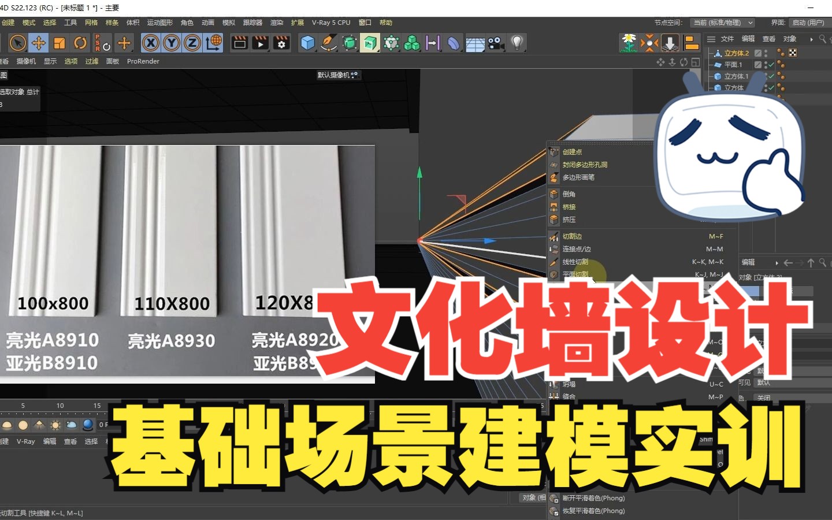Expand the attribute manager 编辑 menu arrow
The image size is (832, 520).
coord(777,262)
